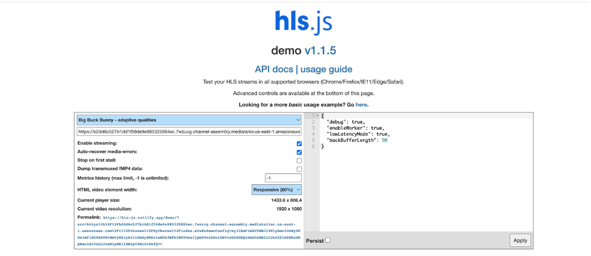Open the Big Buck Bunny stream dropdown
This screenshot has width=591, height=256.
189,120
